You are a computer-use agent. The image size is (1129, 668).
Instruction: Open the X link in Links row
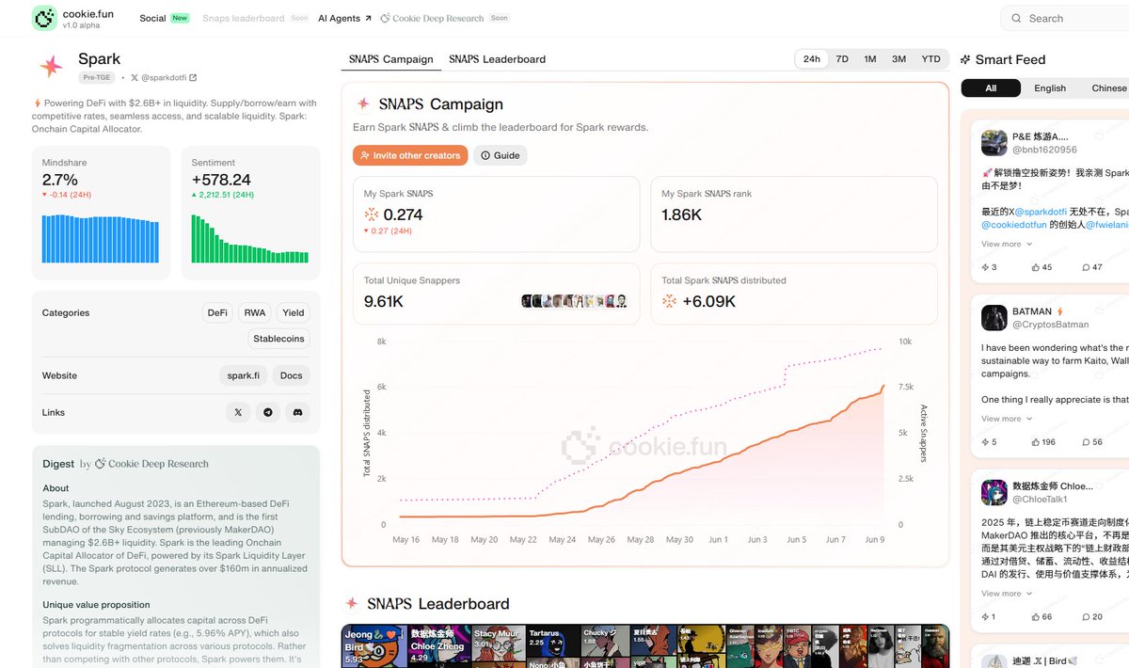238,412
